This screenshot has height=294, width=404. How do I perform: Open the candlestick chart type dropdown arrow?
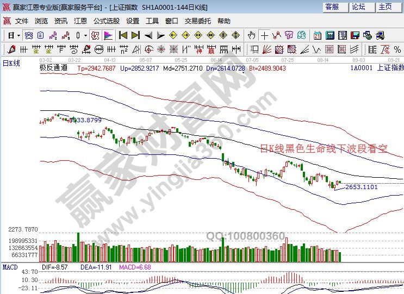tap(85, 35)
